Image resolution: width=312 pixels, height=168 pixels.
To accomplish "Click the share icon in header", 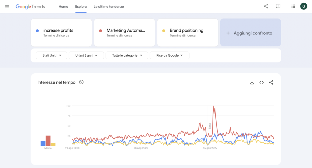I will [x=266, y=6].
